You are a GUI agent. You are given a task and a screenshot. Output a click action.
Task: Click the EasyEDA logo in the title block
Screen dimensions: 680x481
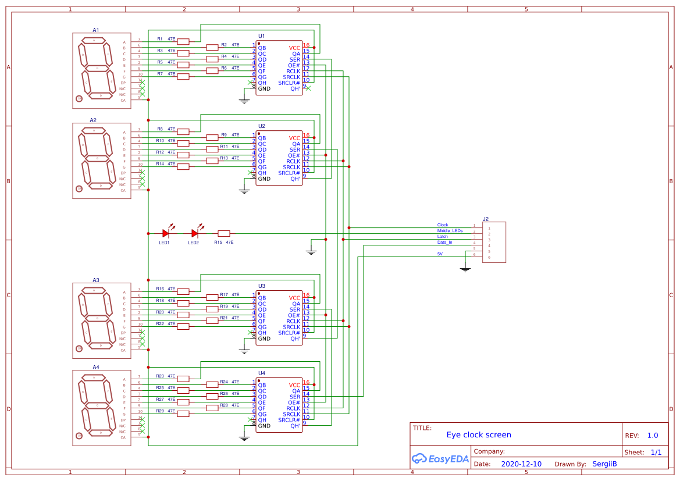pyautogui.click(x=440, y=459)
